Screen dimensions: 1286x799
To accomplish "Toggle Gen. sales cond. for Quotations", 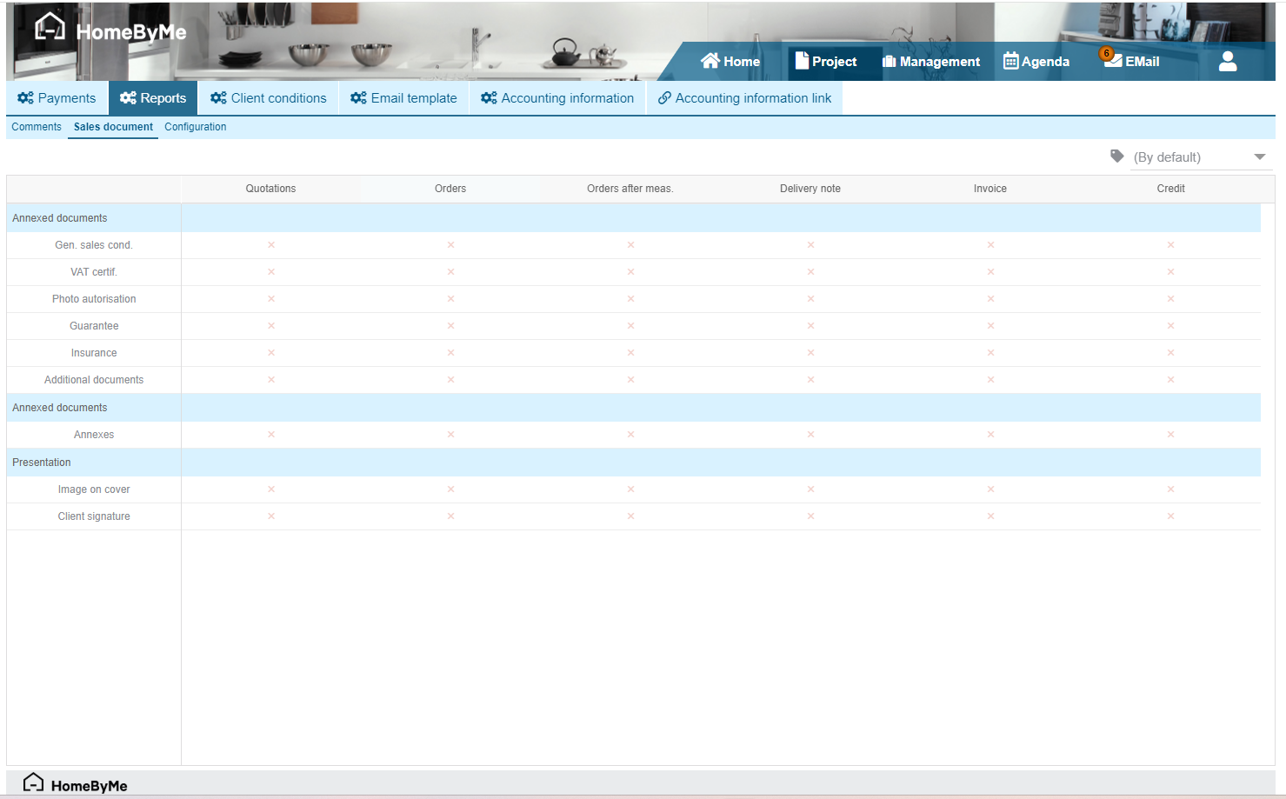I will [271, 245].
